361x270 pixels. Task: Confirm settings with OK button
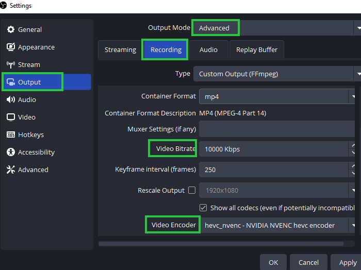pyautogui.click(x=273, y=262)
